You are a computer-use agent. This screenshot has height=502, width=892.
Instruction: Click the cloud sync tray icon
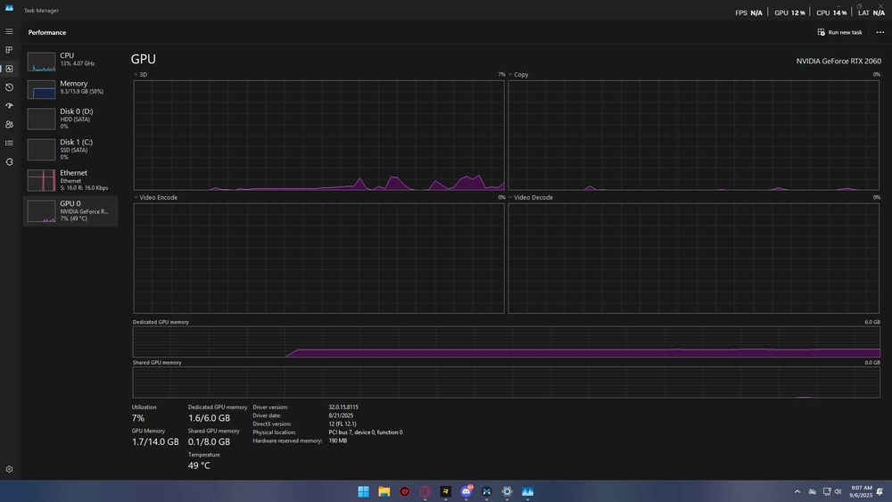(813, 492)
